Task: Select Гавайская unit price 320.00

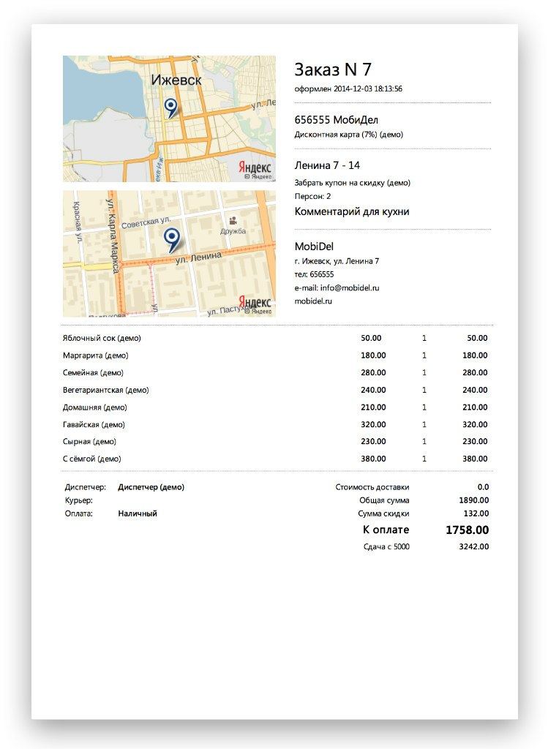Action: (x=373, y=425)
